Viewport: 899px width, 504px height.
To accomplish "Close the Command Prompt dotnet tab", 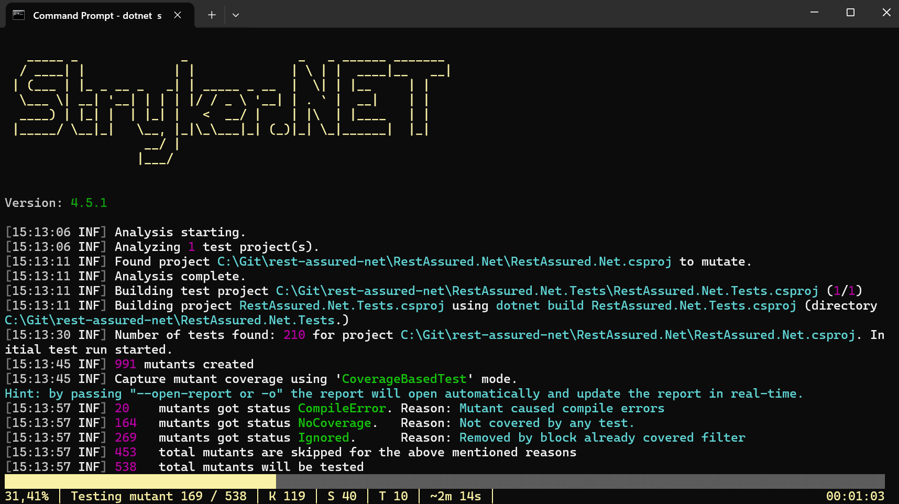I will 178,15.
